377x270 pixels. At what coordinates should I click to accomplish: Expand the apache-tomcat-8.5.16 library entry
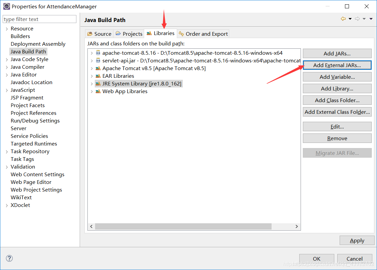92,53
